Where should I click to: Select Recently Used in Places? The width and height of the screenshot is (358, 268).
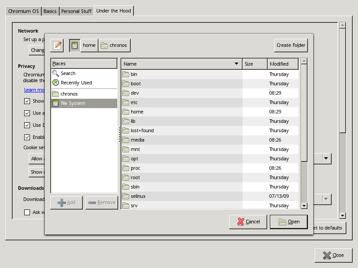click(x=76, y=83)
